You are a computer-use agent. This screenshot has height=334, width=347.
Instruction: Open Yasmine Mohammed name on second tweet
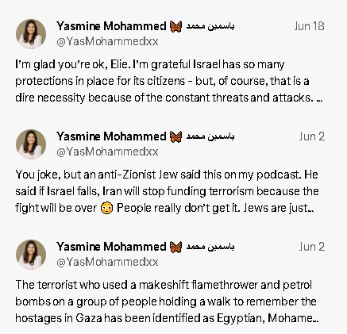coord(111,136)
